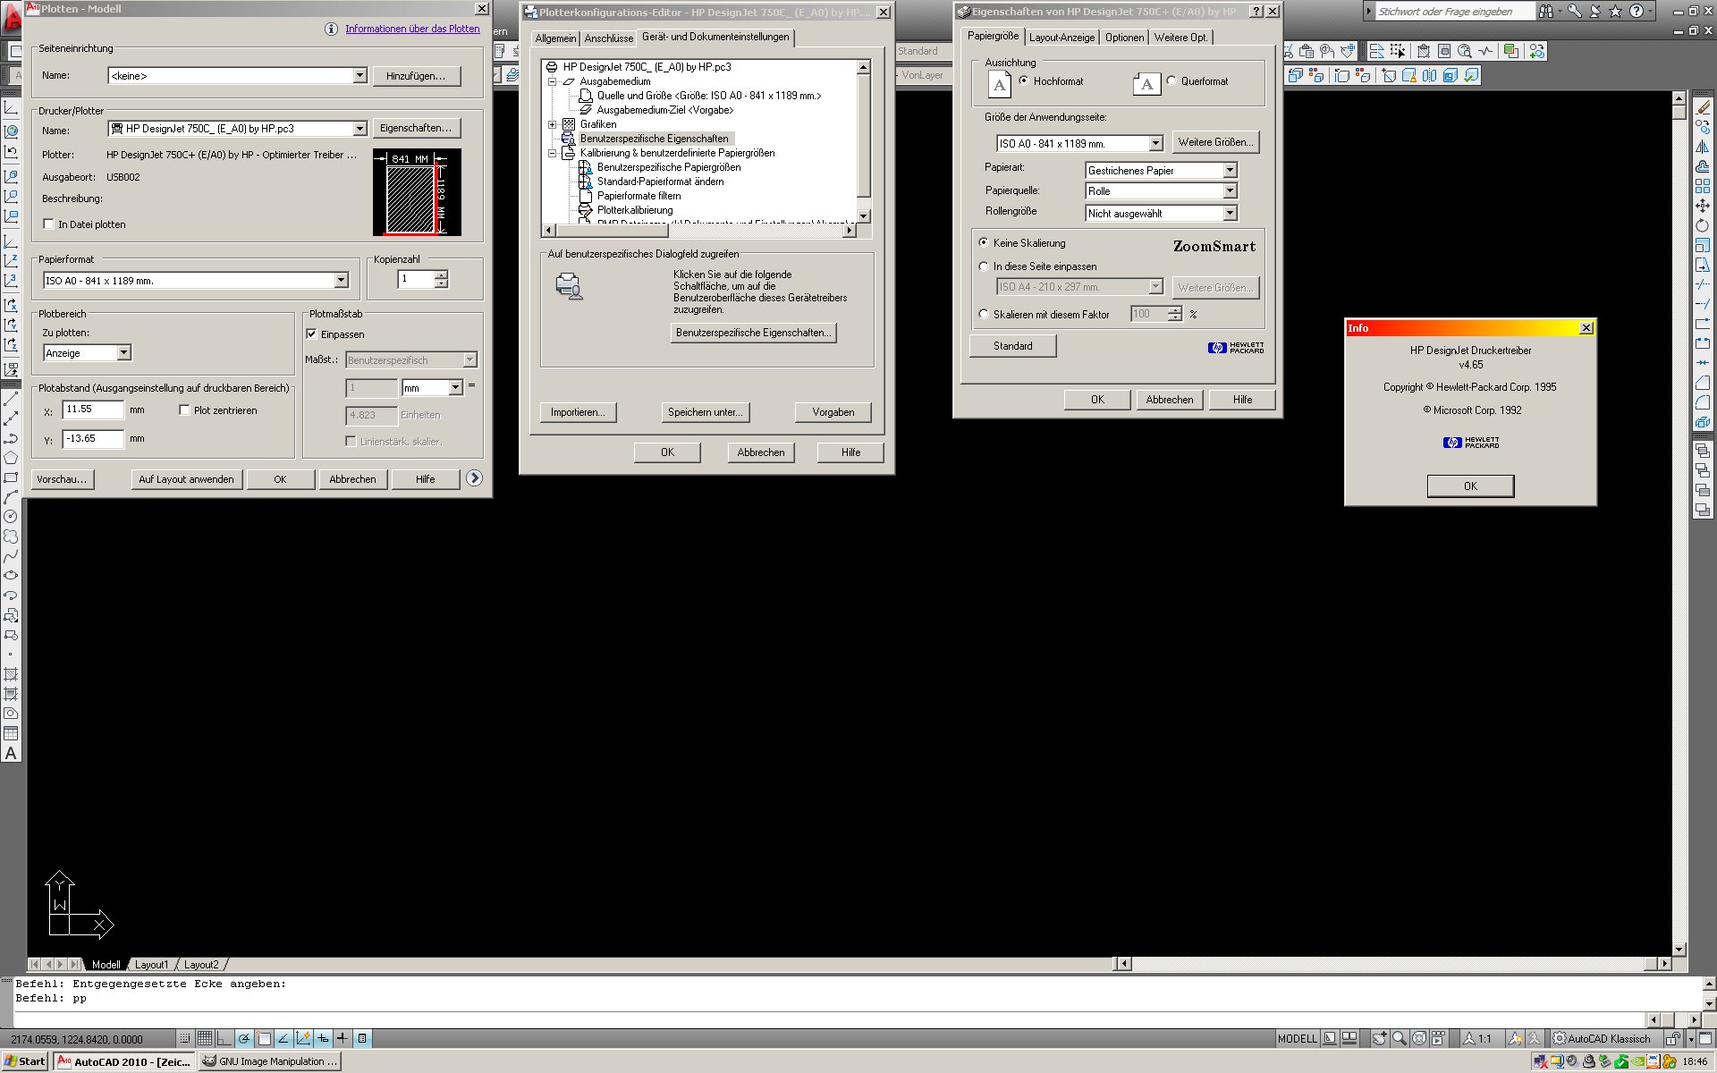Open the 'Zu plotten' Anzeige dropdown

124,353
